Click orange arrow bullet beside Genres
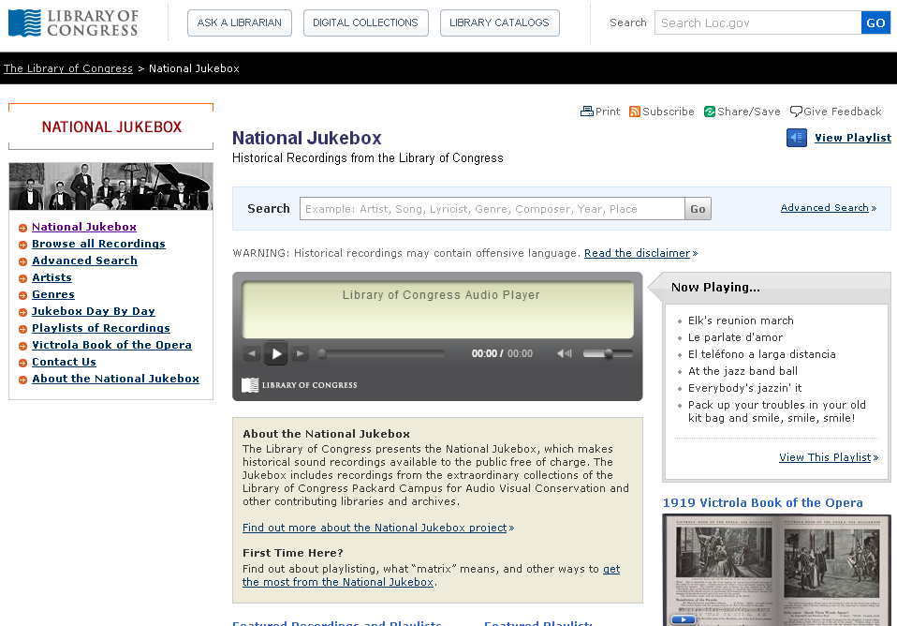The image size is (897, 626). point(22,295)
